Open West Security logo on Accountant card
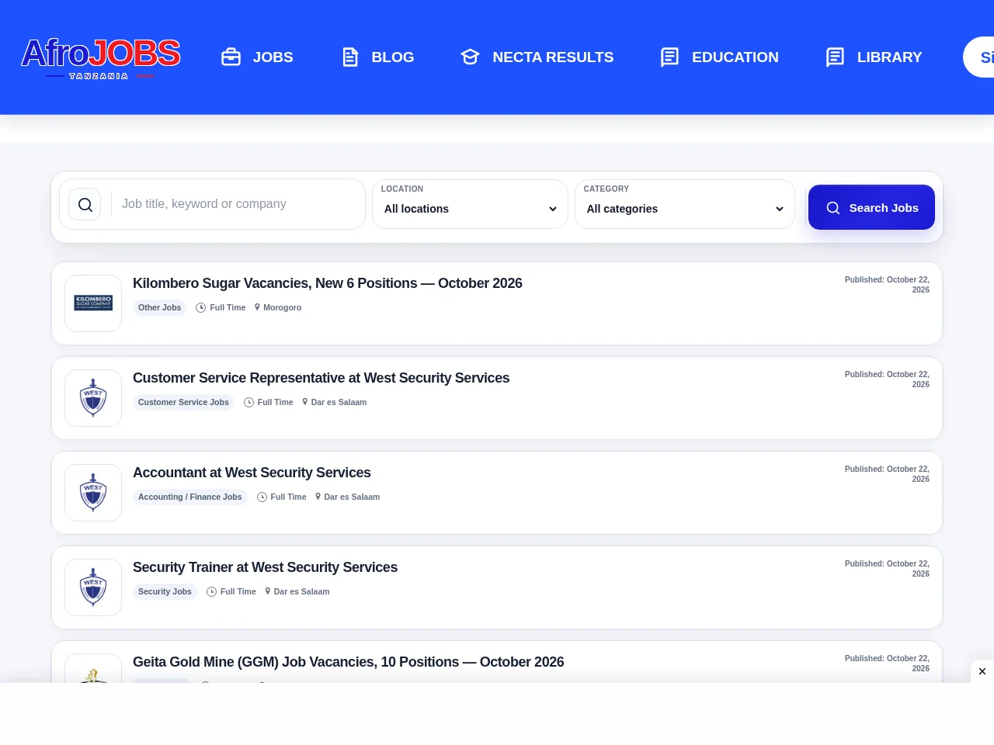This screenshot has height=745, width=994. click(93, 493)
